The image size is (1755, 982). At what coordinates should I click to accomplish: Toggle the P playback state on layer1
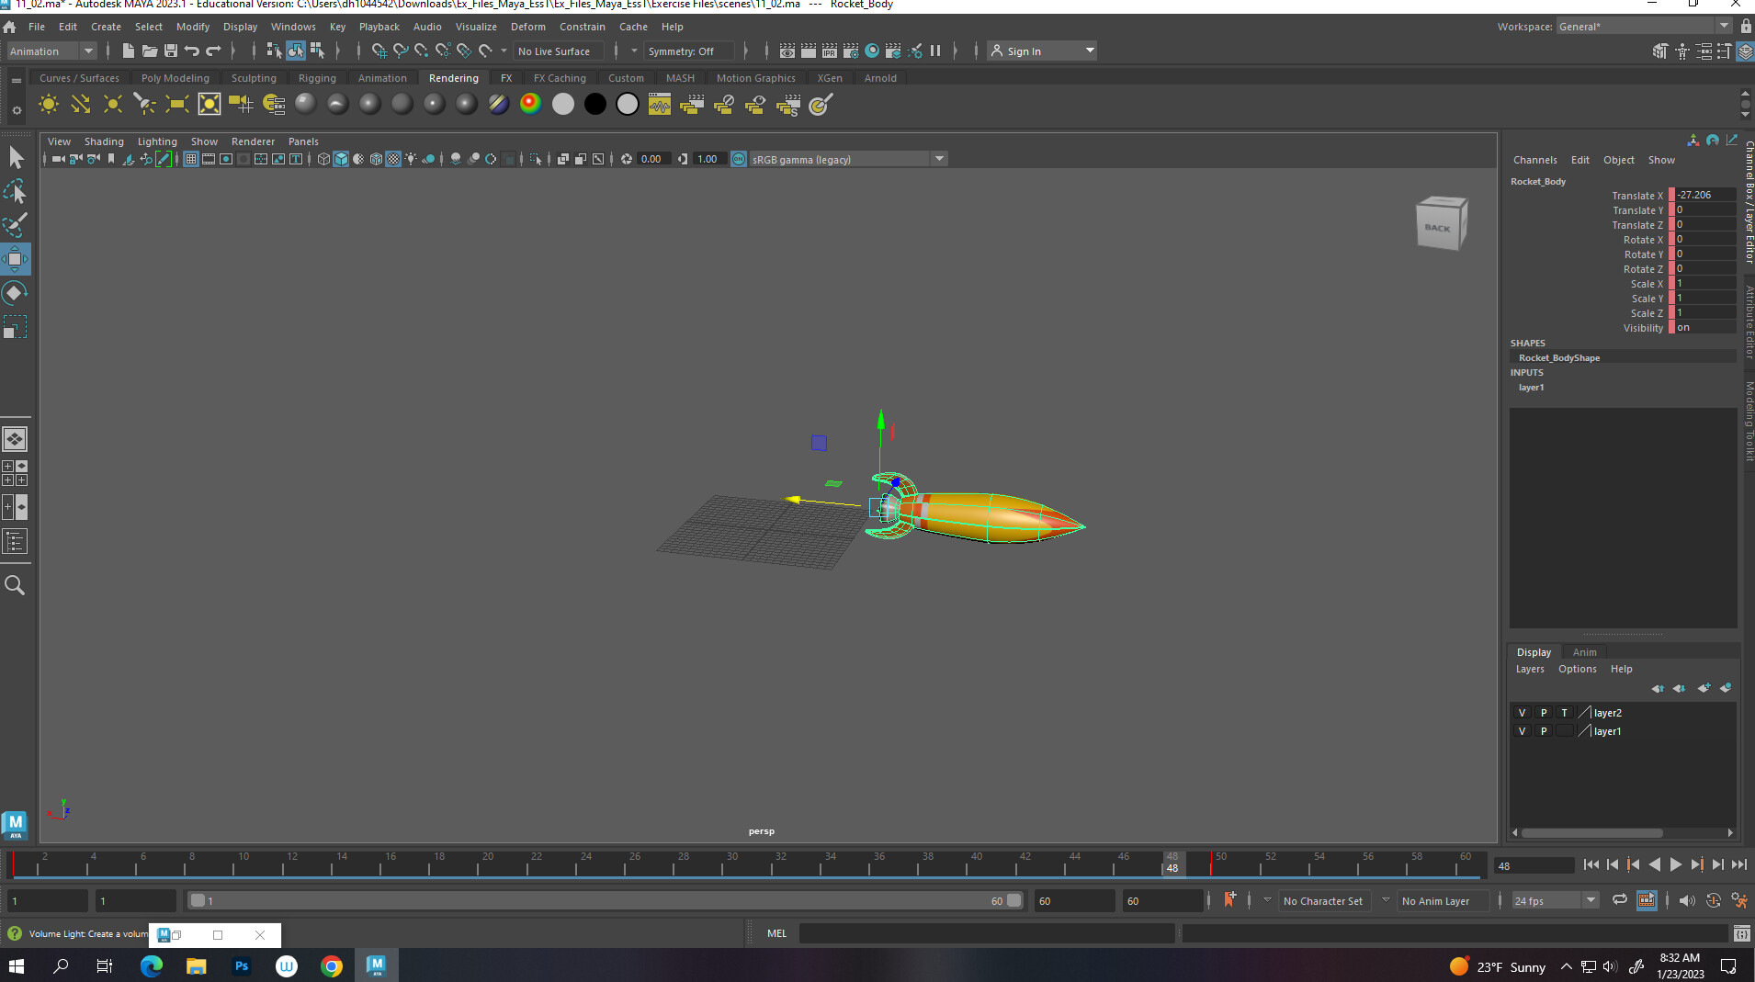(1544, 730)
